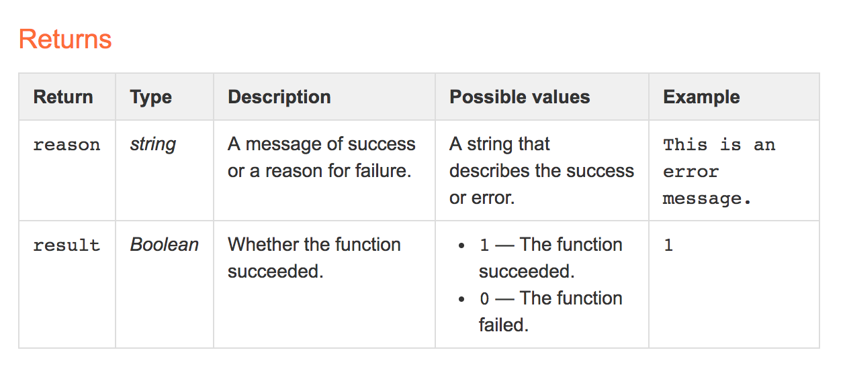
Task: Select the Return column header
Action: [63, 97]
